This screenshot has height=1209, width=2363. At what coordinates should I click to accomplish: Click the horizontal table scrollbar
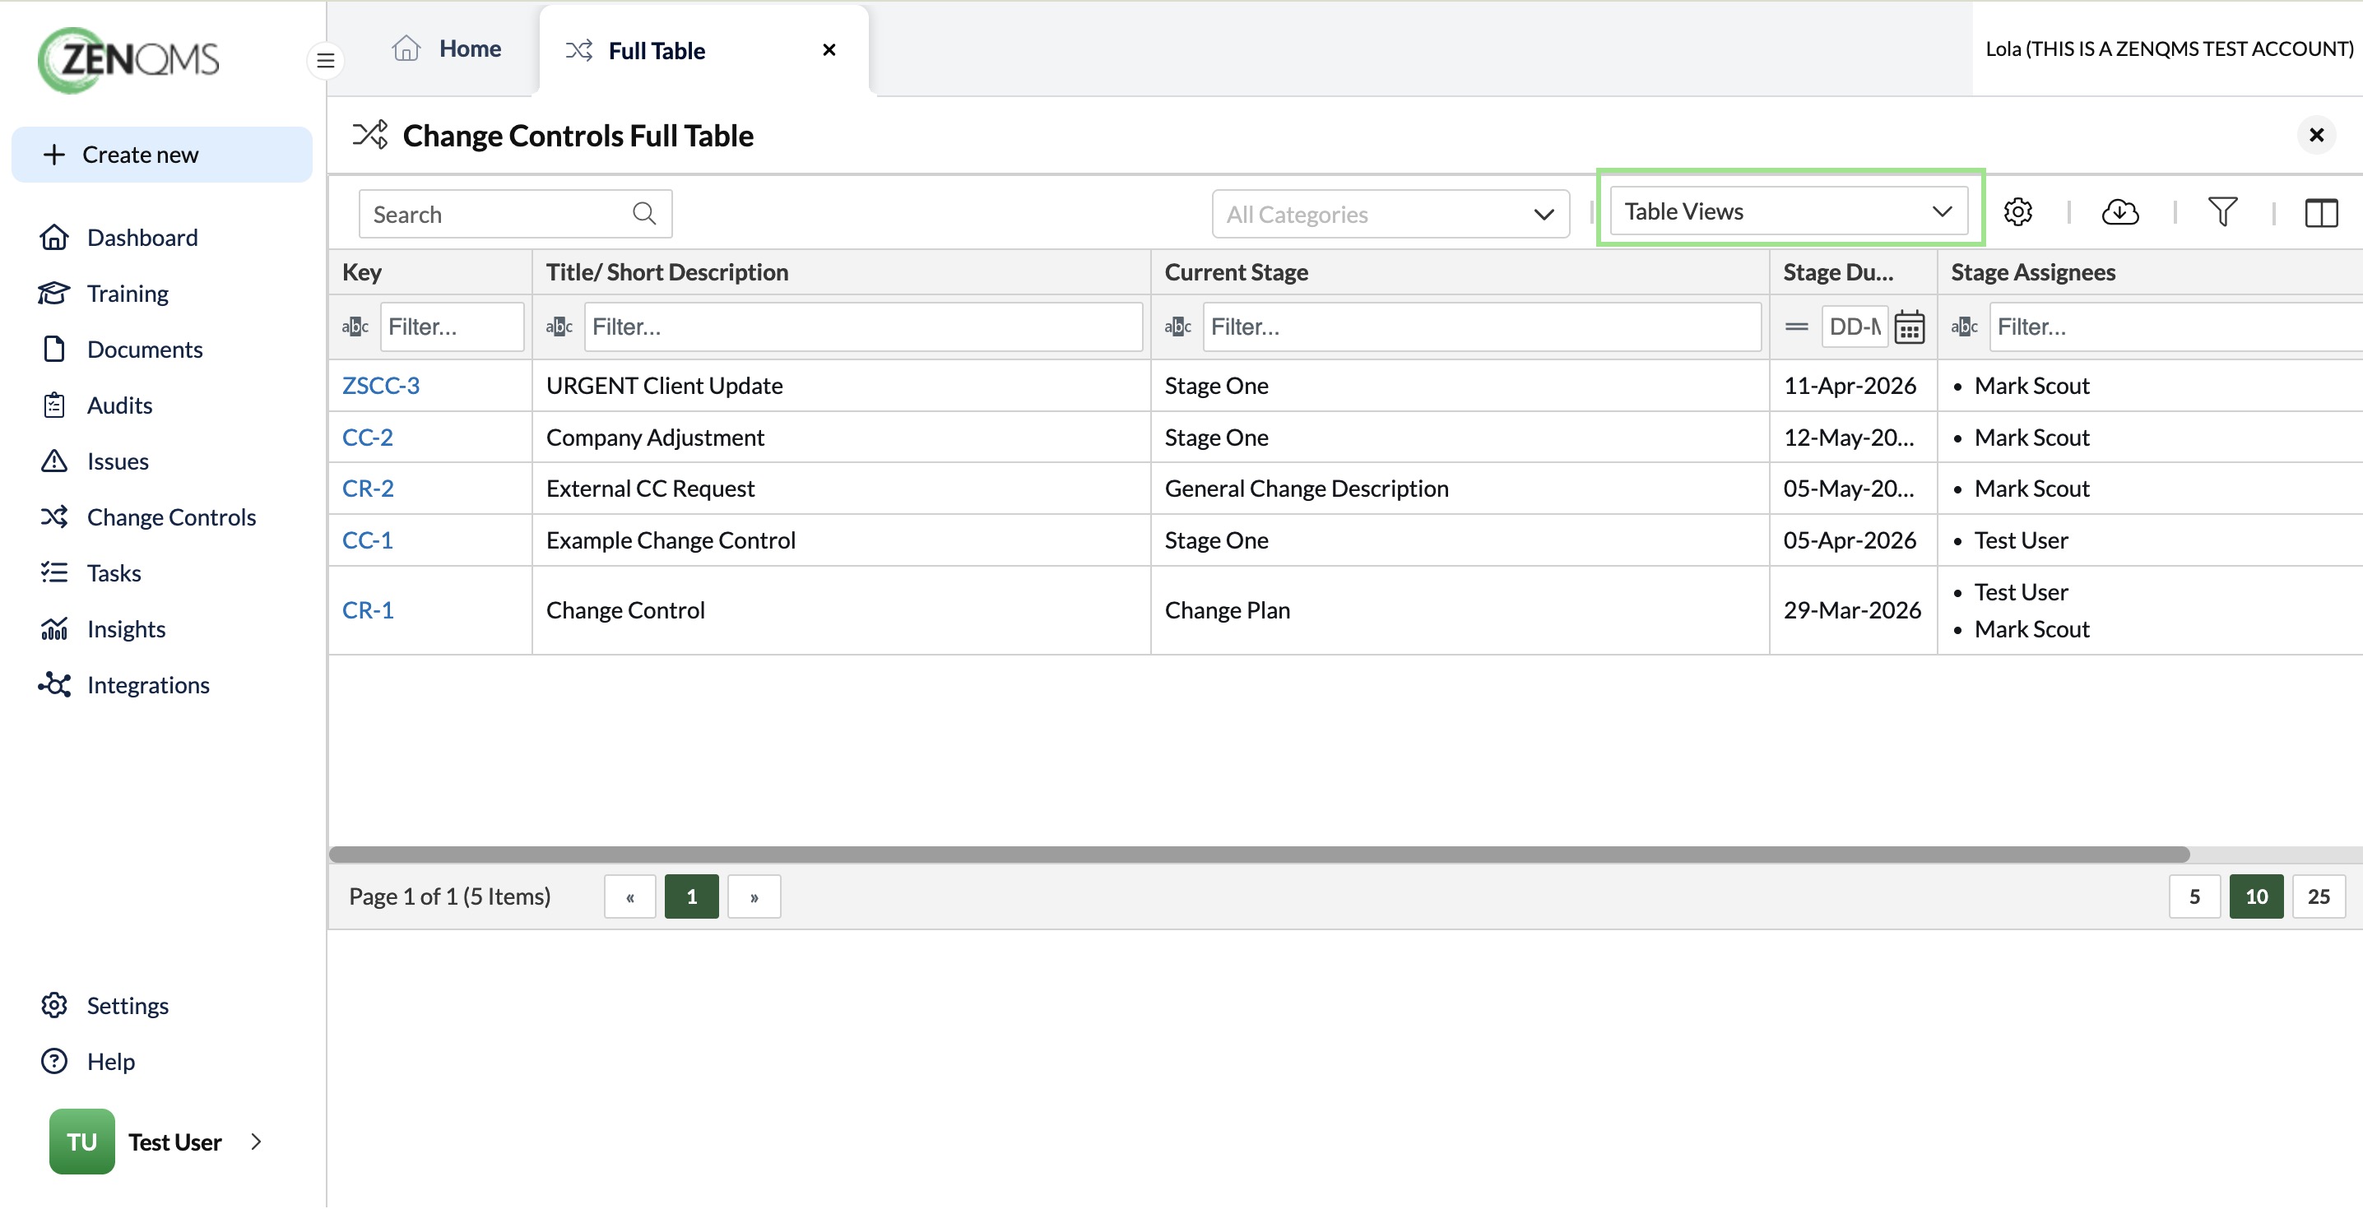(x=1259, y=854)
